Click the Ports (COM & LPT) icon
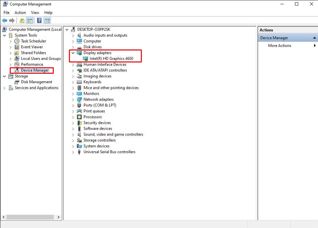 click(79, 105)
